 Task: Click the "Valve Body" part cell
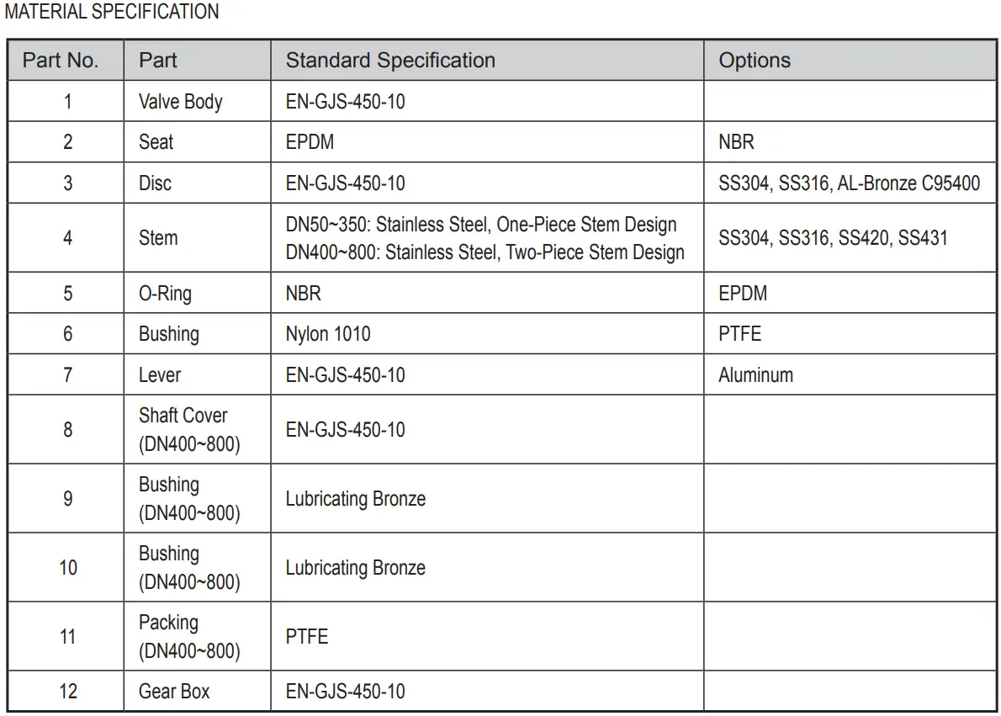click(x=180, y=102)
